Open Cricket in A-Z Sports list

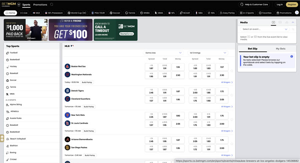[x=32, y=160]
